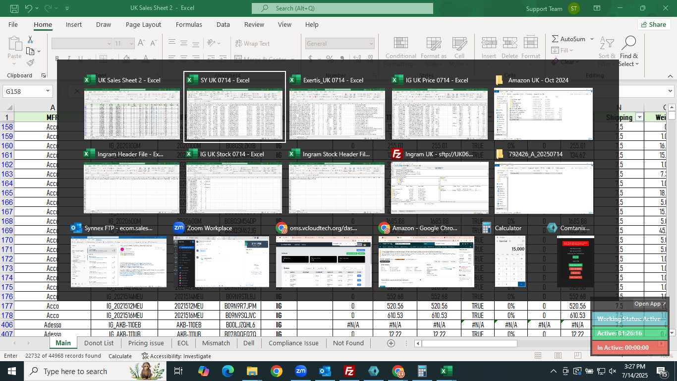The height and width of the screenshot is (381, 677).
Task: Click Accessibility: Investigate in status bar
Action: click(x=176, y=356)
